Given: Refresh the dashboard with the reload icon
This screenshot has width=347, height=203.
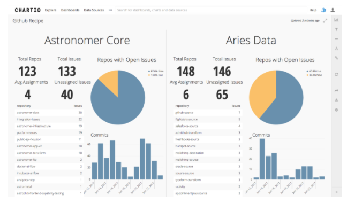Looking at the screenshot, I should pyautogui.click(x=336, y=74).
